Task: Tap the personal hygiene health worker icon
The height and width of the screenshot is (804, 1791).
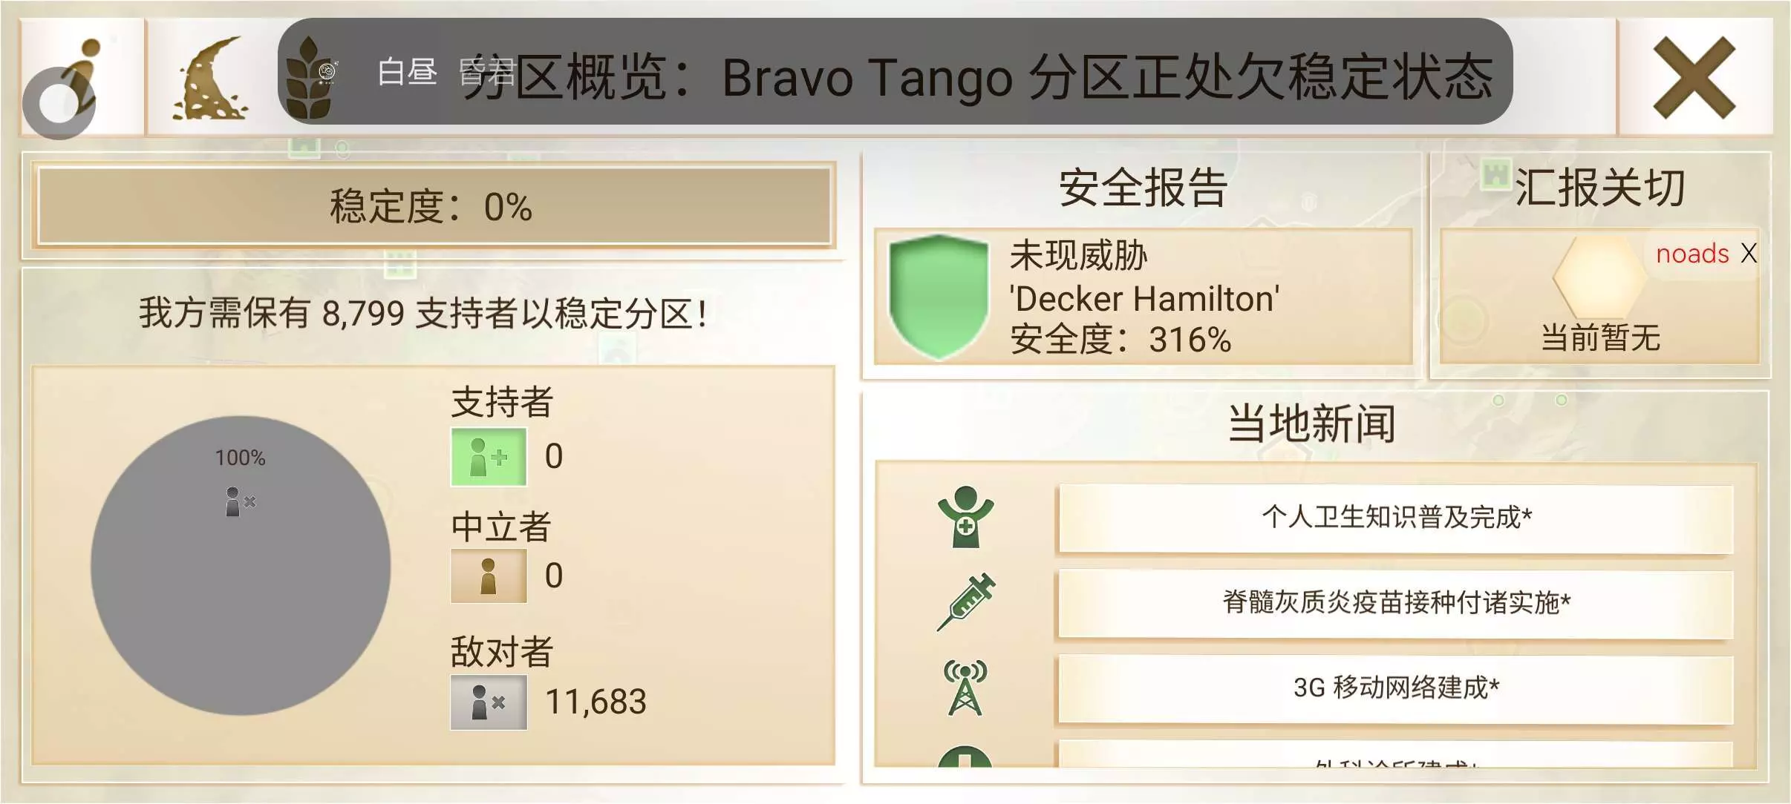Action: pos(965,517)
